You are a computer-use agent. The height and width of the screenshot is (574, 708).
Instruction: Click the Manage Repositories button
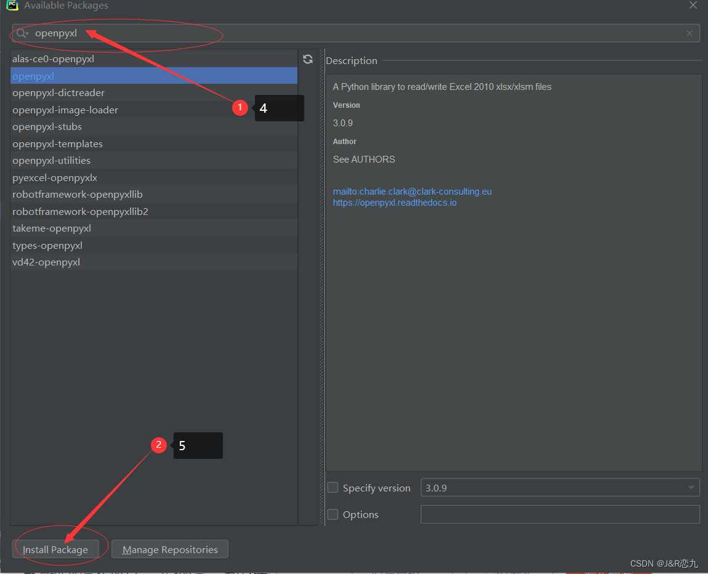[170, 549]
